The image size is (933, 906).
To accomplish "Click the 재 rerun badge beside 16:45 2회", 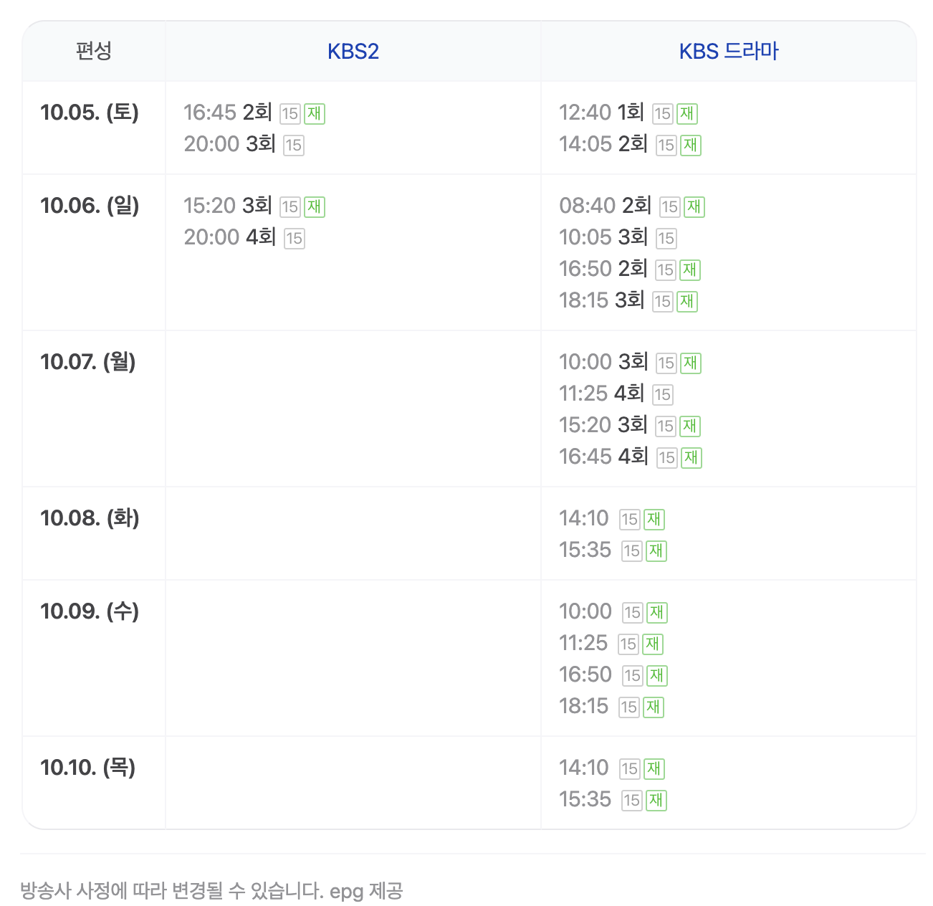I will tap(315, 113).
